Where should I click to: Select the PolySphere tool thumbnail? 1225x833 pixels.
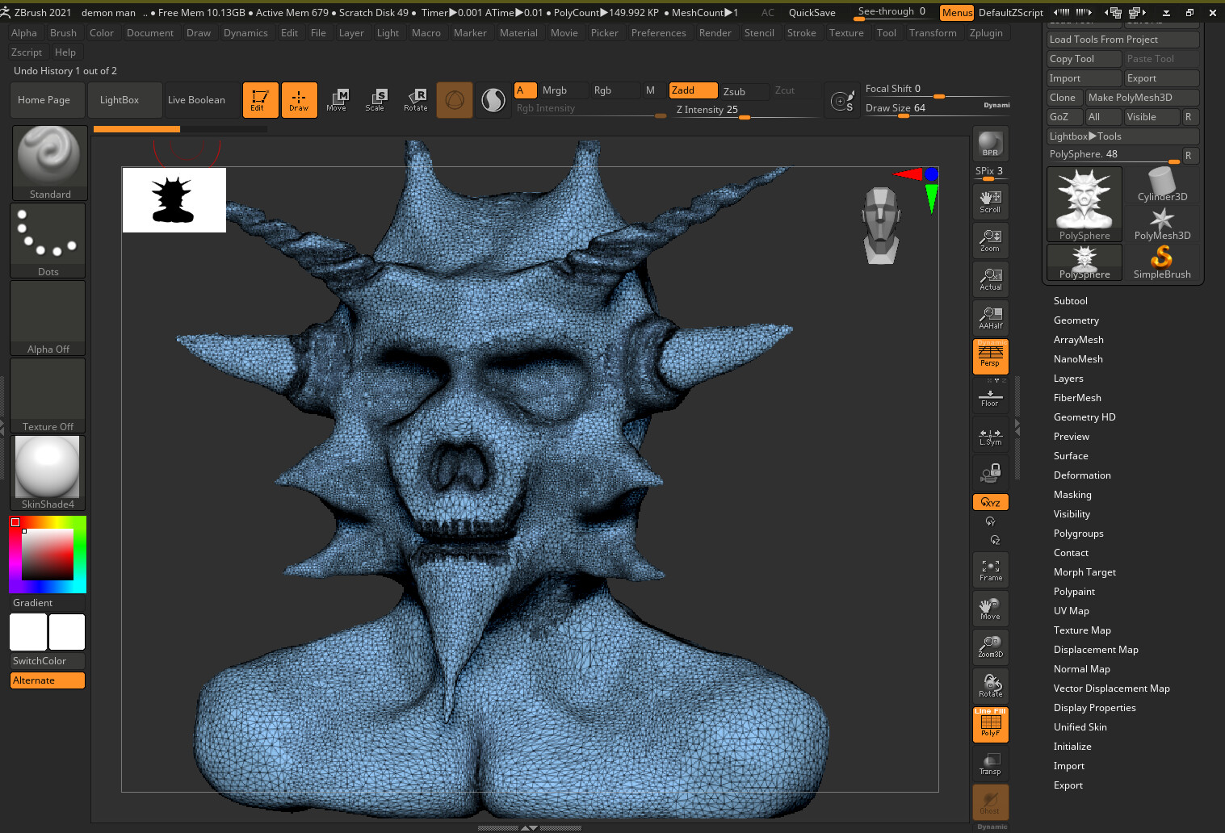1084,200
